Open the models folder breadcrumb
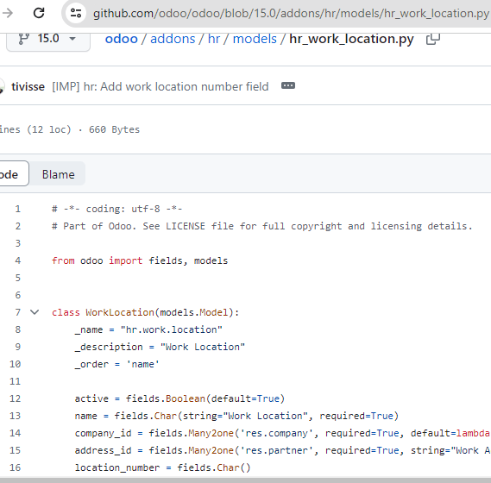 [x=255, y=39]
